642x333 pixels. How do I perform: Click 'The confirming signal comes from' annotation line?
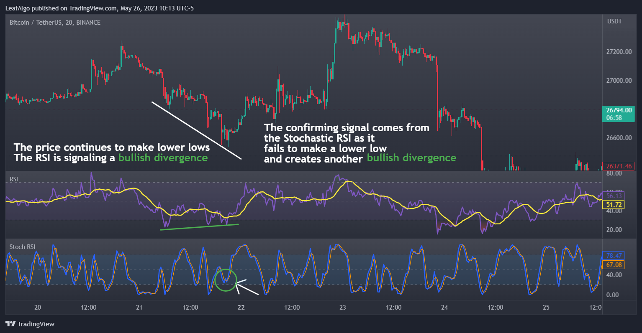(347, 128)
